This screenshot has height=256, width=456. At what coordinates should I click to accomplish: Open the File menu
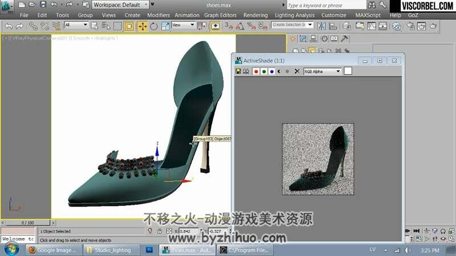(x=24, y=15)
